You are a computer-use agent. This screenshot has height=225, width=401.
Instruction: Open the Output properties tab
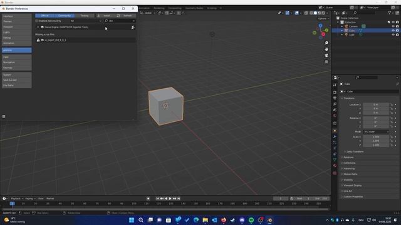(x=335, y=98)
